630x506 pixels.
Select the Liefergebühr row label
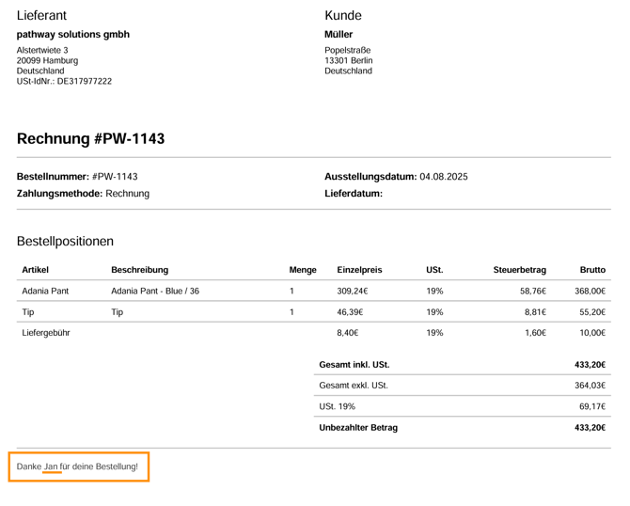click(46, 332)
